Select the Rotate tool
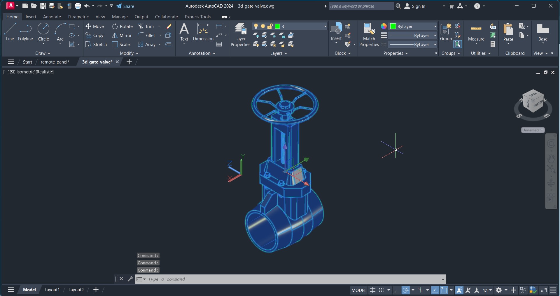 [122, 26]
